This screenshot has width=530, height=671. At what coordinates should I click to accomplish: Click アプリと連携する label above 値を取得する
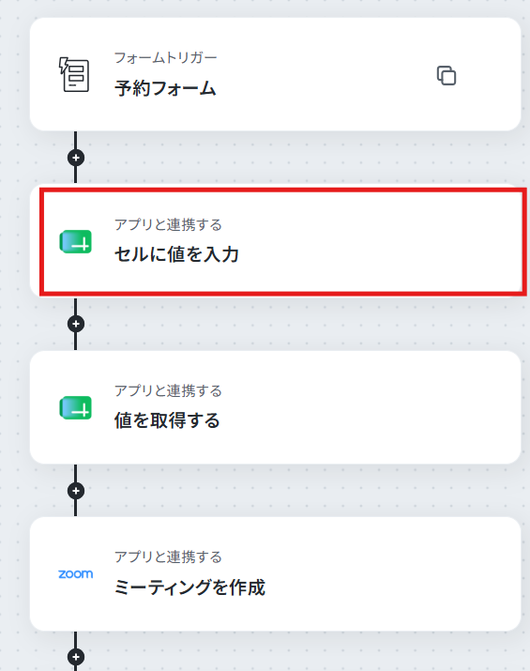[x=168, y=390]
